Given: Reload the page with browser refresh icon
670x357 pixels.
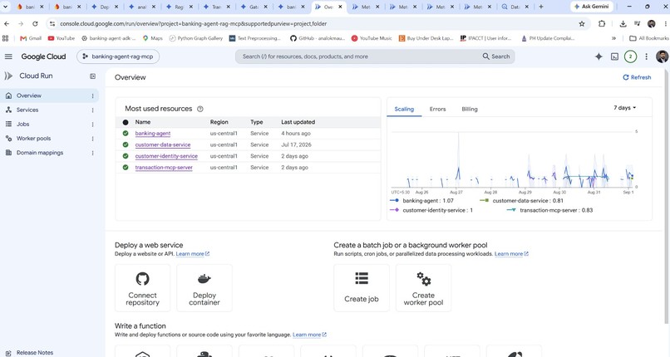Looking at the screenshot, I should pyautogui.click(x=35, y=24).
